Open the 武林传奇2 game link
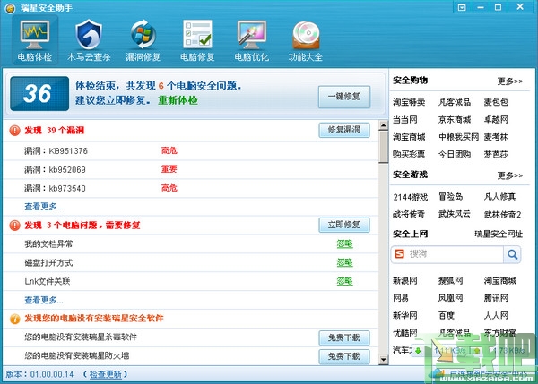The image size is (538, 384). point(503,215)
